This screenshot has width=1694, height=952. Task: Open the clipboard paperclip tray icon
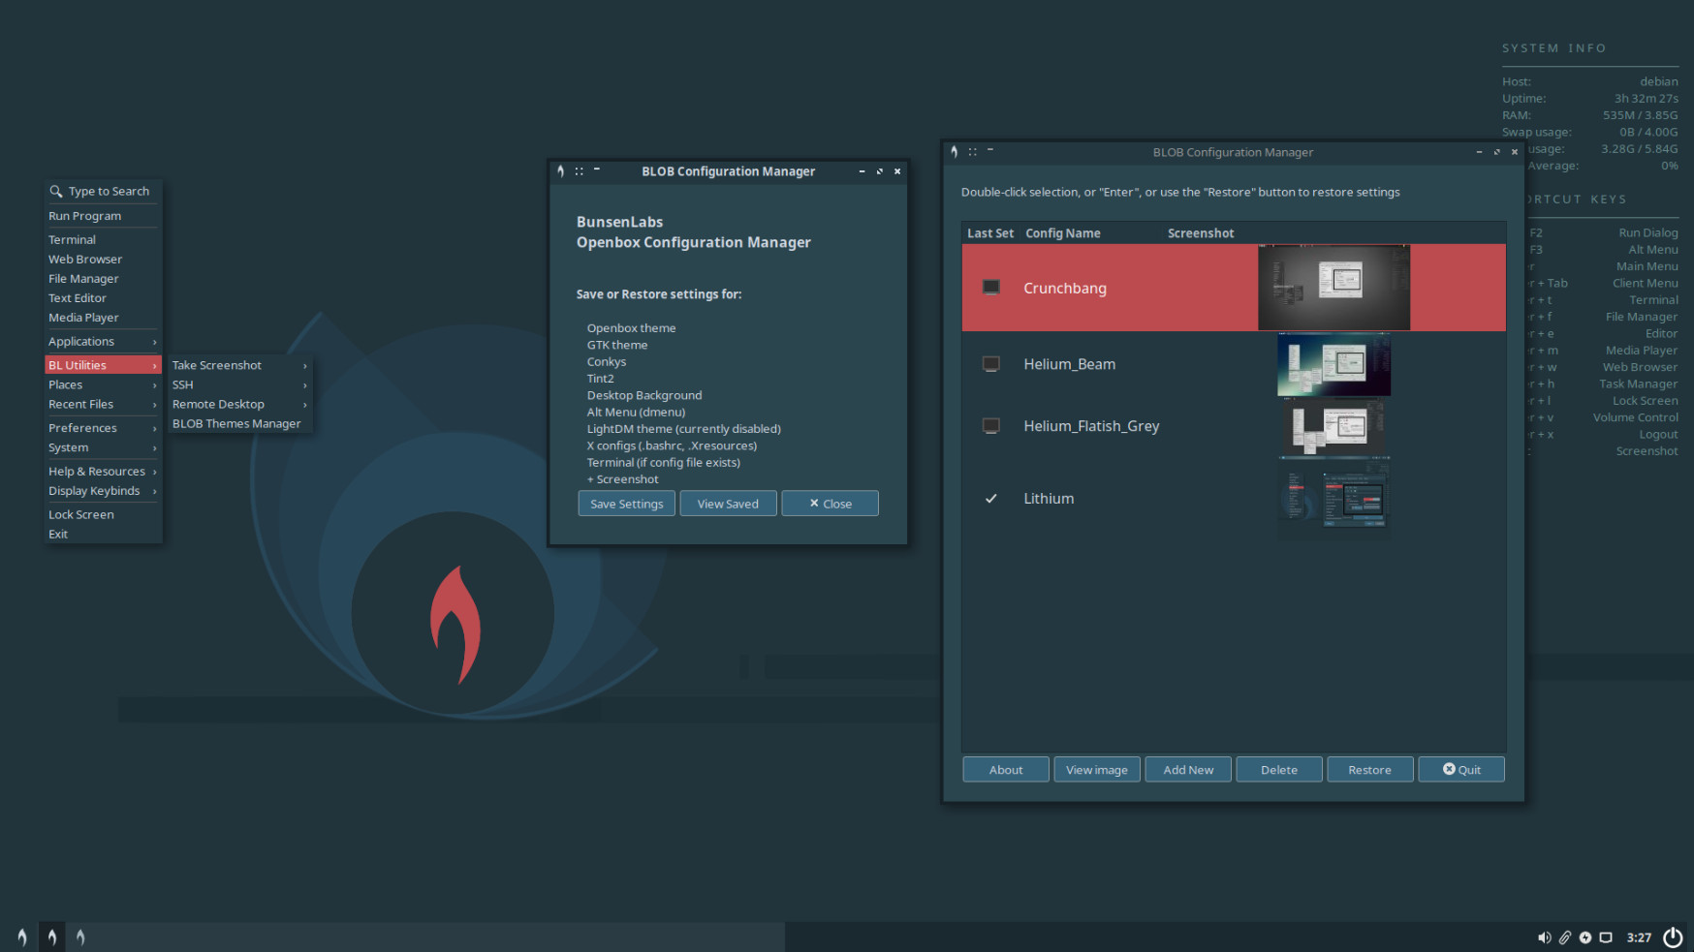[1564, 937]
